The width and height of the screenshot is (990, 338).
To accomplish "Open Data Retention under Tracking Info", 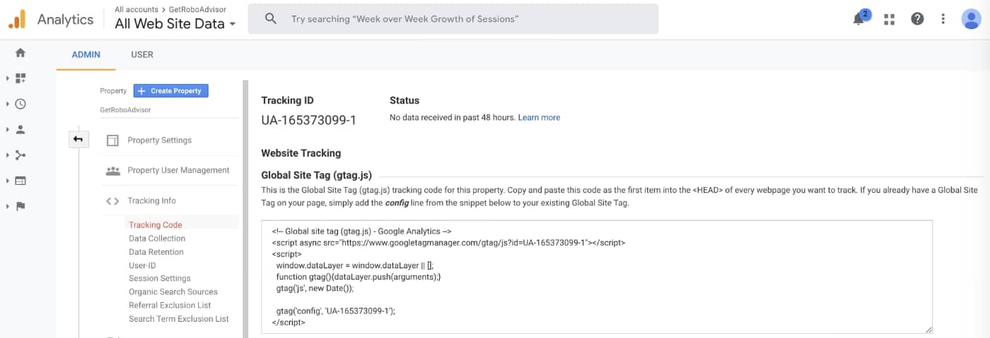I will 156,252.
